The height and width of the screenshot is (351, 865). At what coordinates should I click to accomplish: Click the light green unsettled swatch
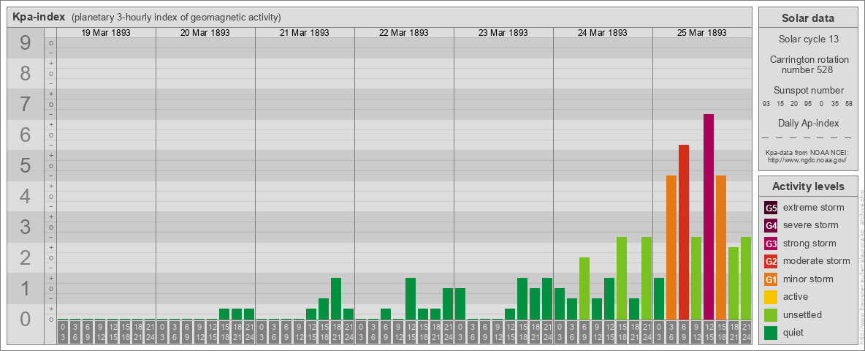(x=771, y=314)
